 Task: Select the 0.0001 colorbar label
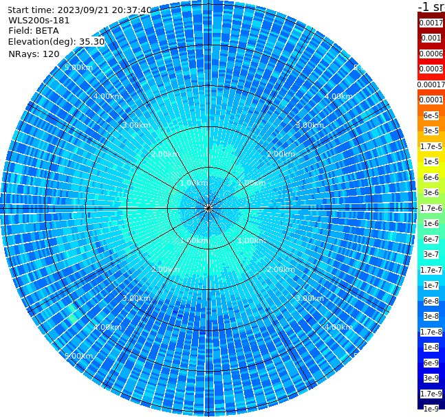point(431,100)
